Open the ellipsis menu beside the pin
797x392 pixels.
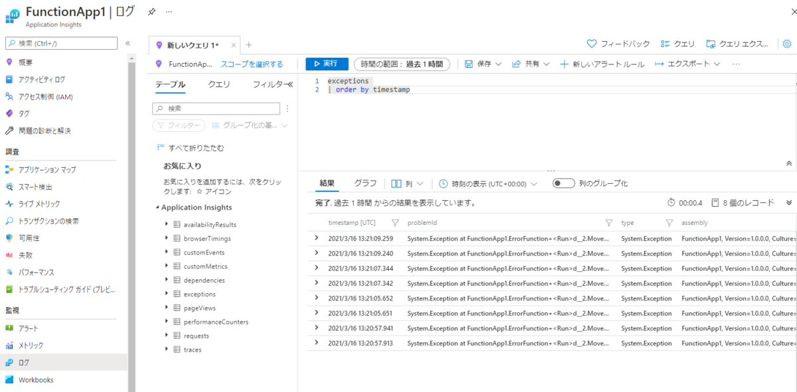coord(169,12)
